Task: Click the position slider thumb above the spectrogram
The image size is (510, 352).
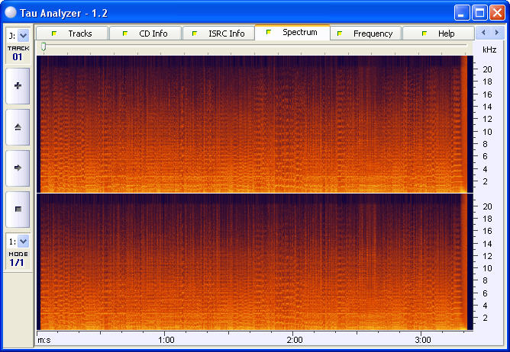Action: point(44,47)
